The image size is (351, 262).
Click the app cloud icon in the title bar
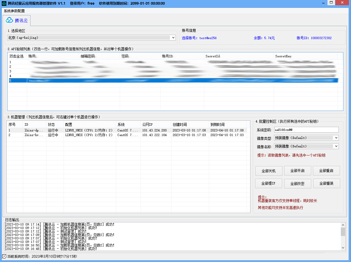4,3
